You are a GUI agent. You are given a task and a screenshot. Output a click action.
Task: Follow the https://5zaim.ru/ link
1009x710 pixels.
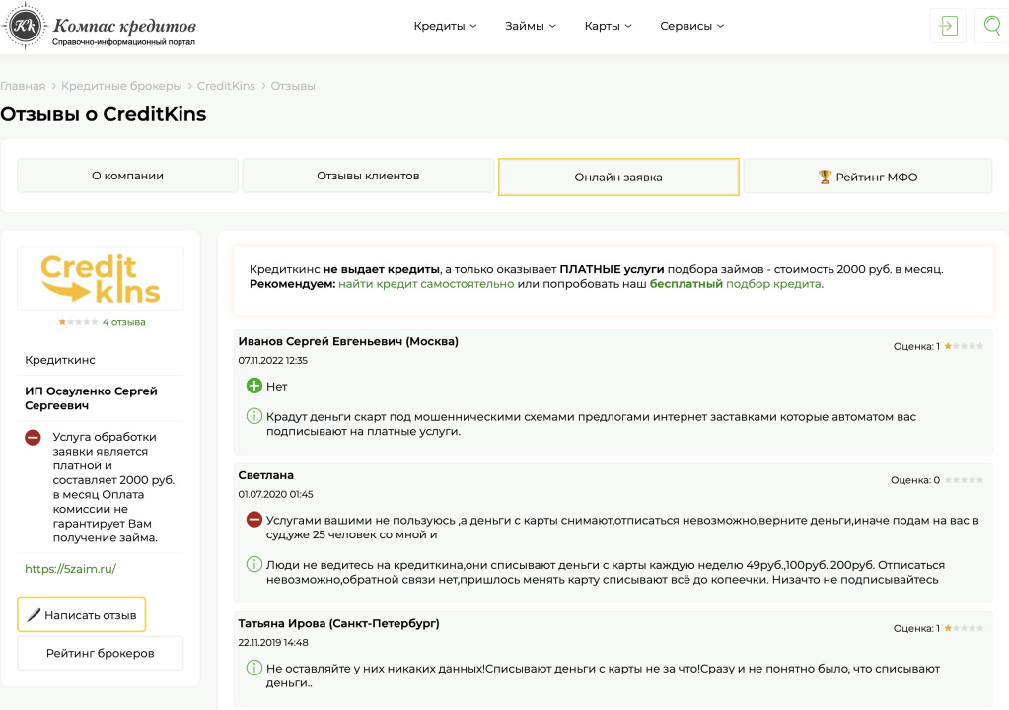point(70,569)
